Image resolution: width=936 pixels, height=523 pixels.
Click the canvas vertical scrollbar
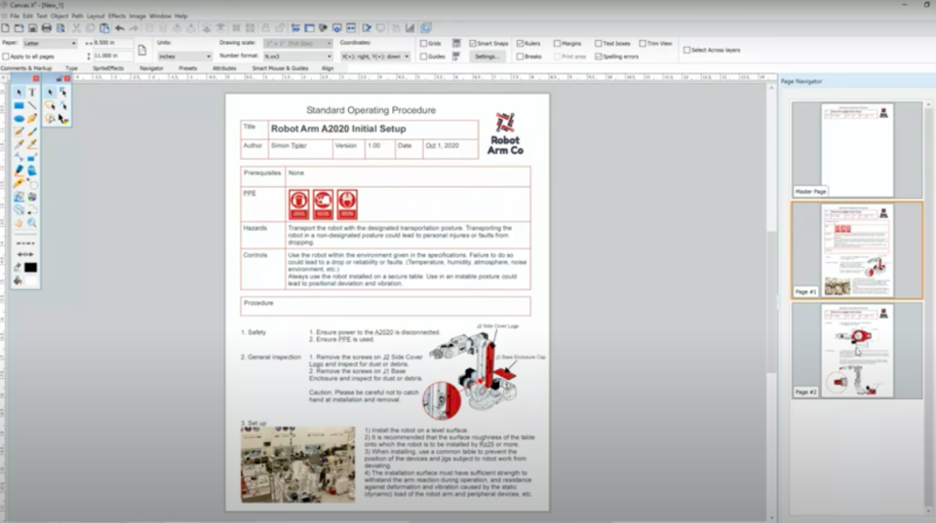pos(772,301)
